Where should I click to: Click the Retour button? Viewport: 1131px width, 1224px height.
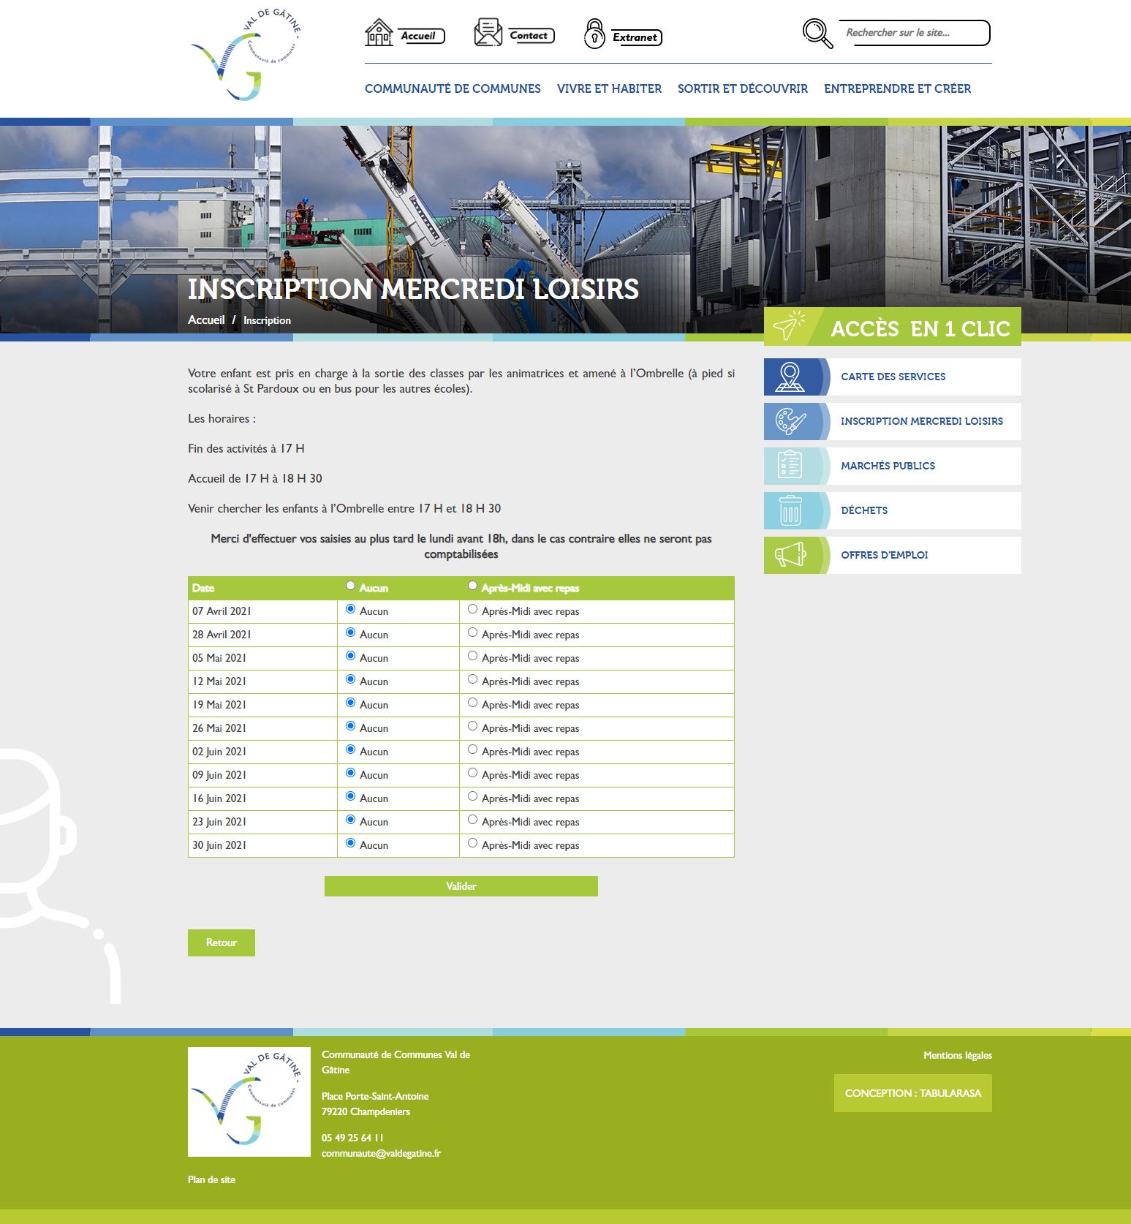pos(222,942)
